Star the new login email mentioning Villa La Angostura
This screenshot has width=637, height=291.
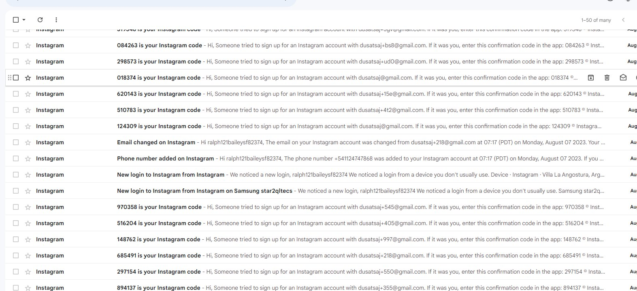tap(28, 175)
